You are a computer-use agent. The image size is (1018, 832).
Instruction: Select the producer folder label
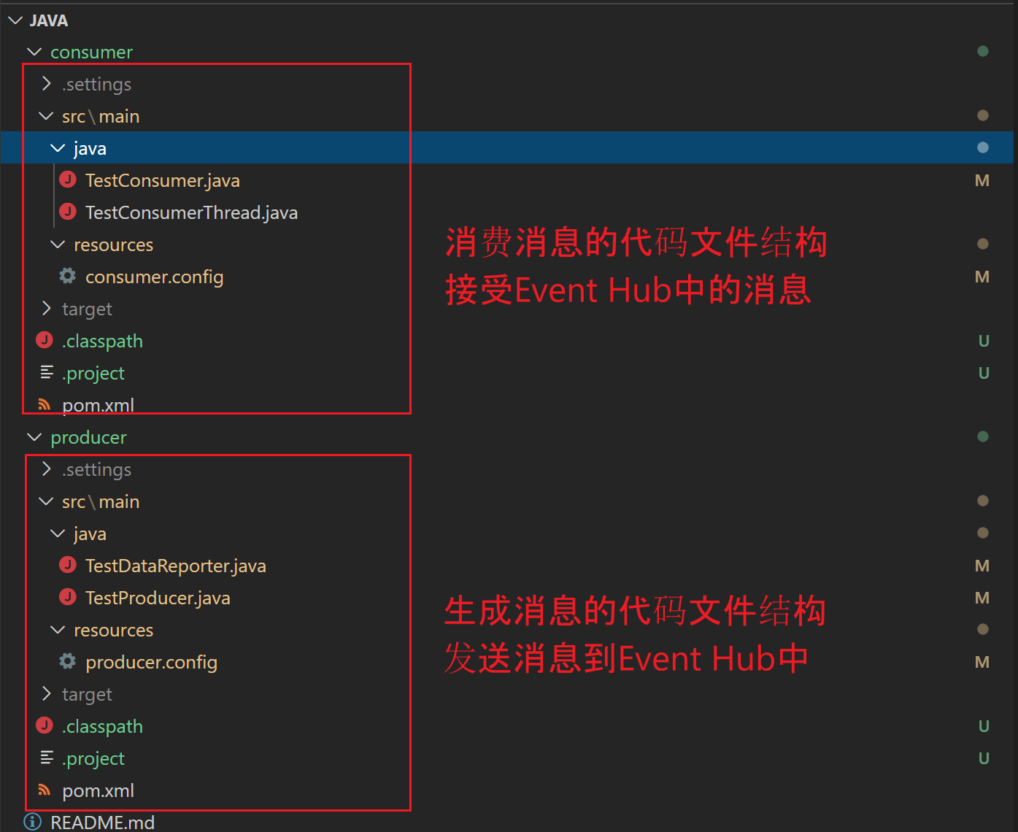88,437
